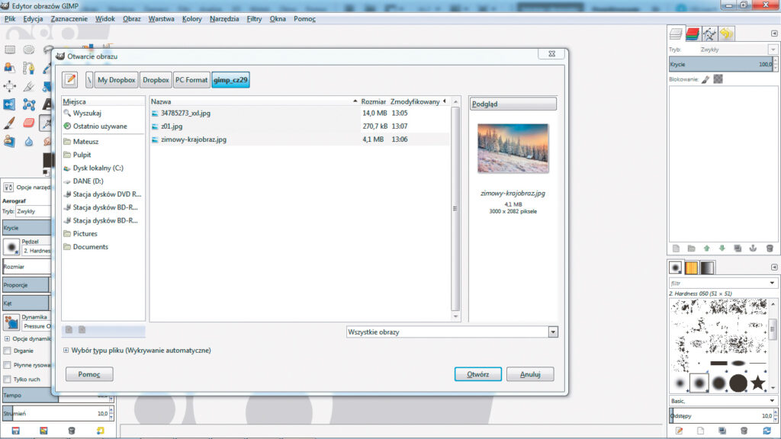
Task: Check the Tylko ruch option
Action: [7, 379]
